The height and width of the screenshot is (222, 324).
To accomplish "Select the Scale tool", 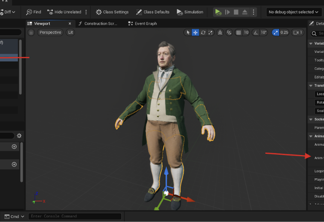I will pyautogui.click(x=211, y=33).
